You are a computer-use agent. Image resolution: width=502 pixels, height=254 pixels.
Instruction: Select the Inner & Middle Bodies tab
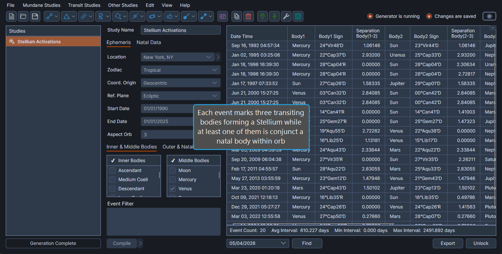pos(132,147)
